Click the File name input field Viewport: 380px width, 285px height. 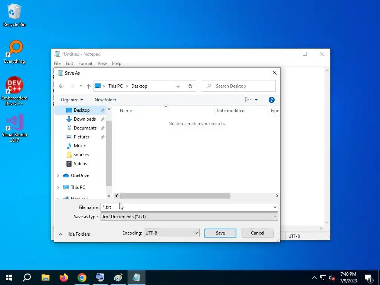186,207
